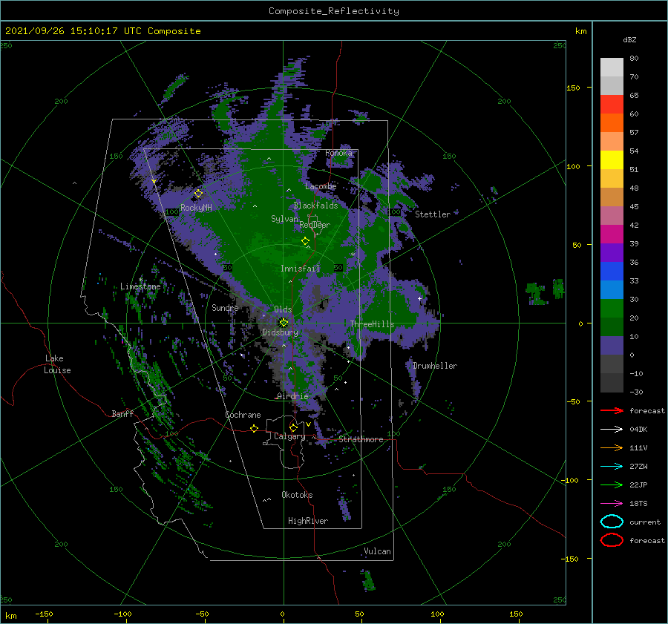Click the Olds label near radar center
The height and width of the screenshot is (624, 668).
pyautogui.click(x=283, y=309)
